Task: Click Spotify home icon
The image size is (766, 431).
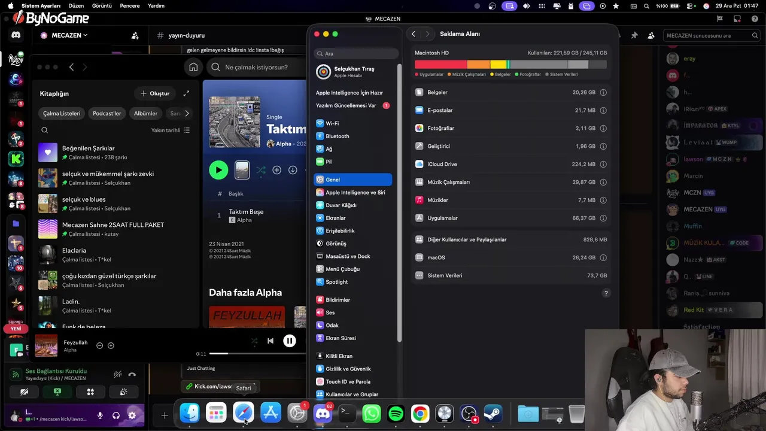Action: tap(193, 67)
